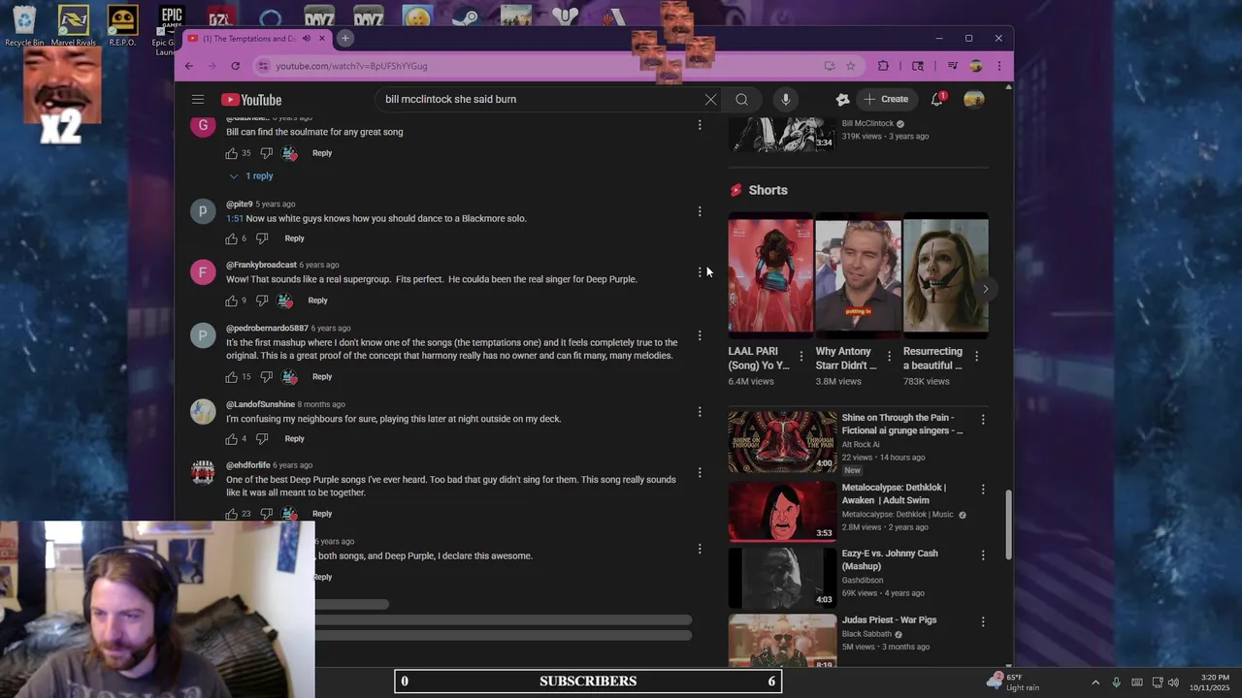Open Judas Priest - War Pigs video
The image size is (1242, 698).
[x=890, y=620]
